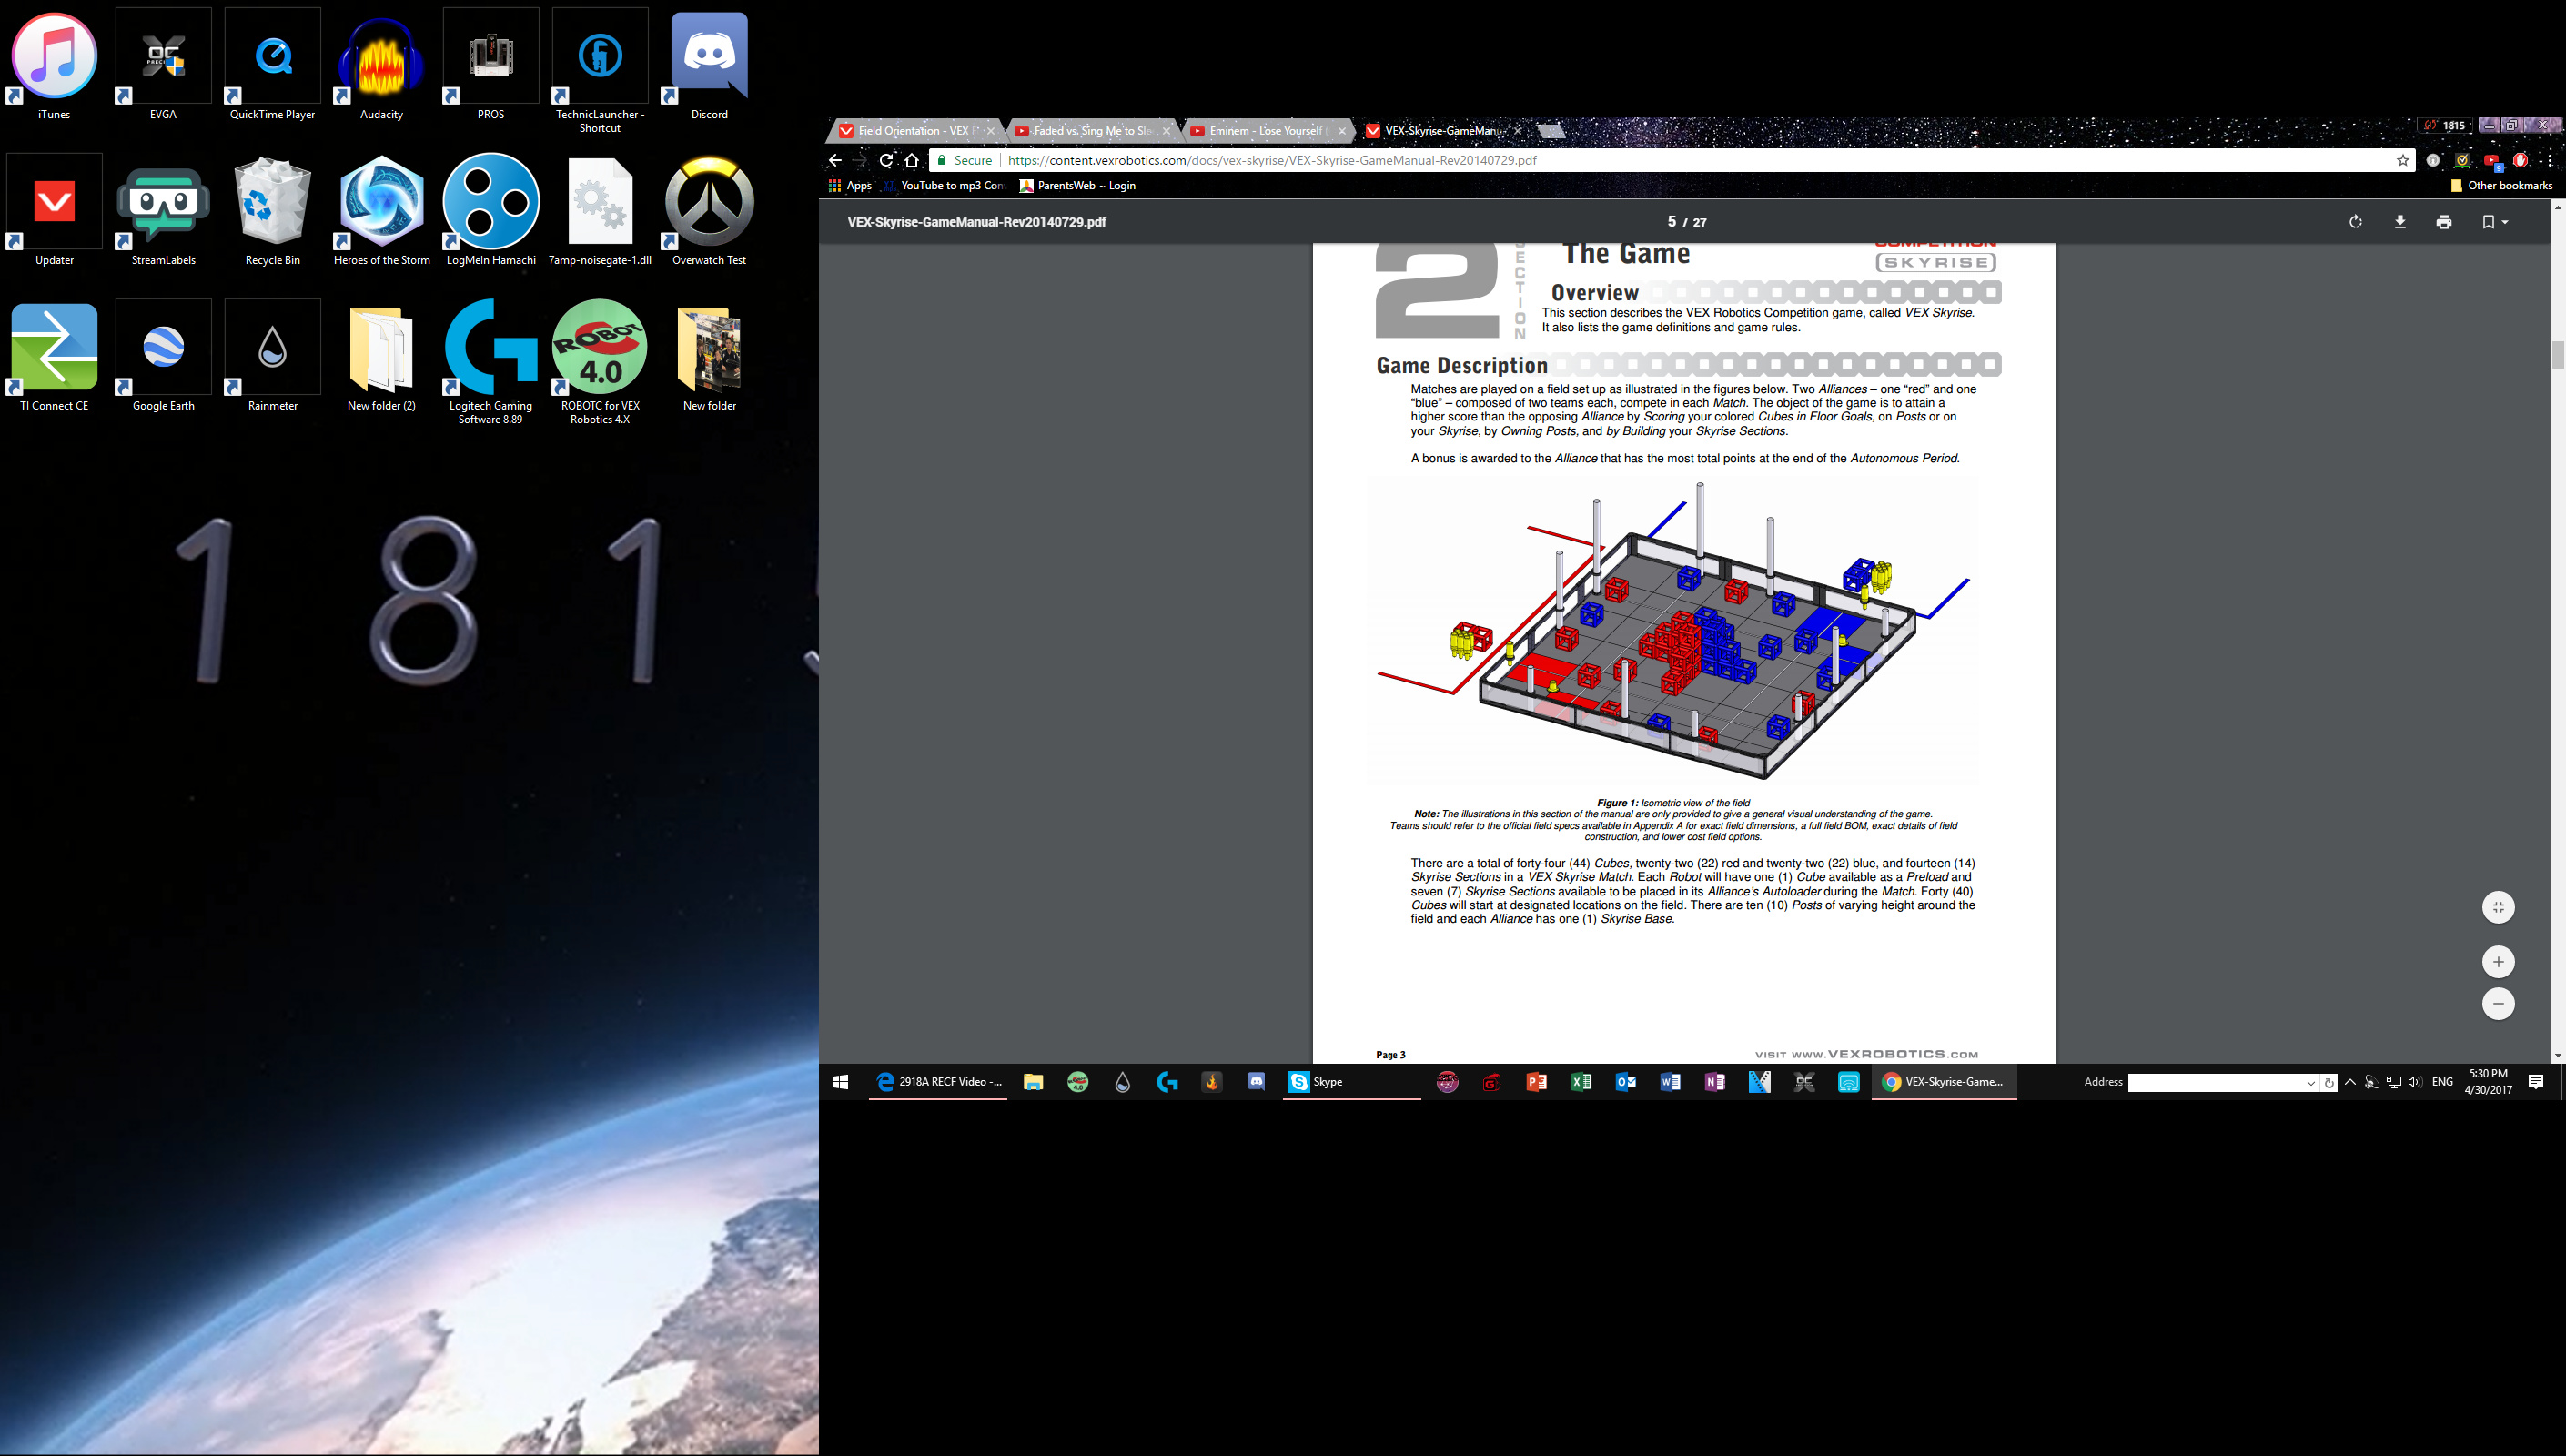
Task: Open the Windows Start menu
Action: (841, 1082)
